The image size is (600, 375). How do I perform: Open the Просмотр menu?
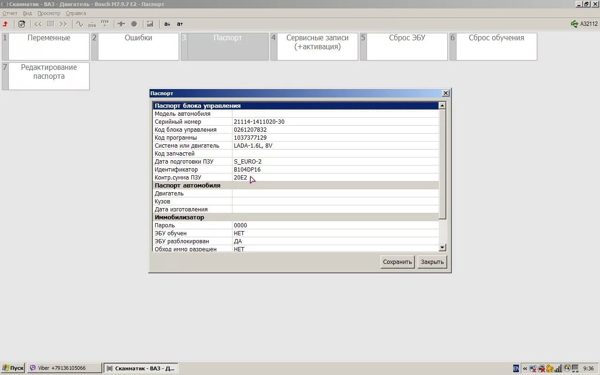(49, 13)
